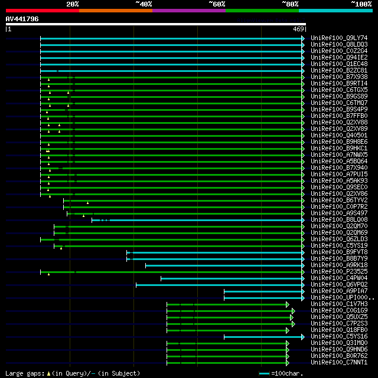The height and width of the screenshot is (378, 378).
Task: Select the UniRef100_A9RK18 label
Action: (339, 265)
